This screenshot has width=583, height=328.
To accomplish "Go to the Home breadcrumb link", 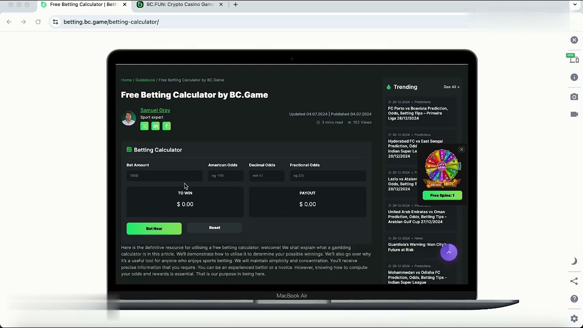I will click(x=126, y=80).
